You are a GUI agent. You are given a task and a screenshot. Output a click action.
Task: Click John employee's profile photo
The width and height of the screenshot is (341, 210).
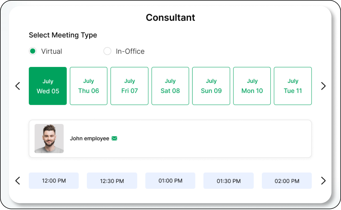(x=49, y=139)
